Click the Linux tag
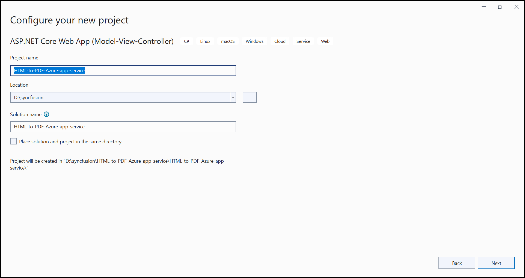 [x=205, y=41]
